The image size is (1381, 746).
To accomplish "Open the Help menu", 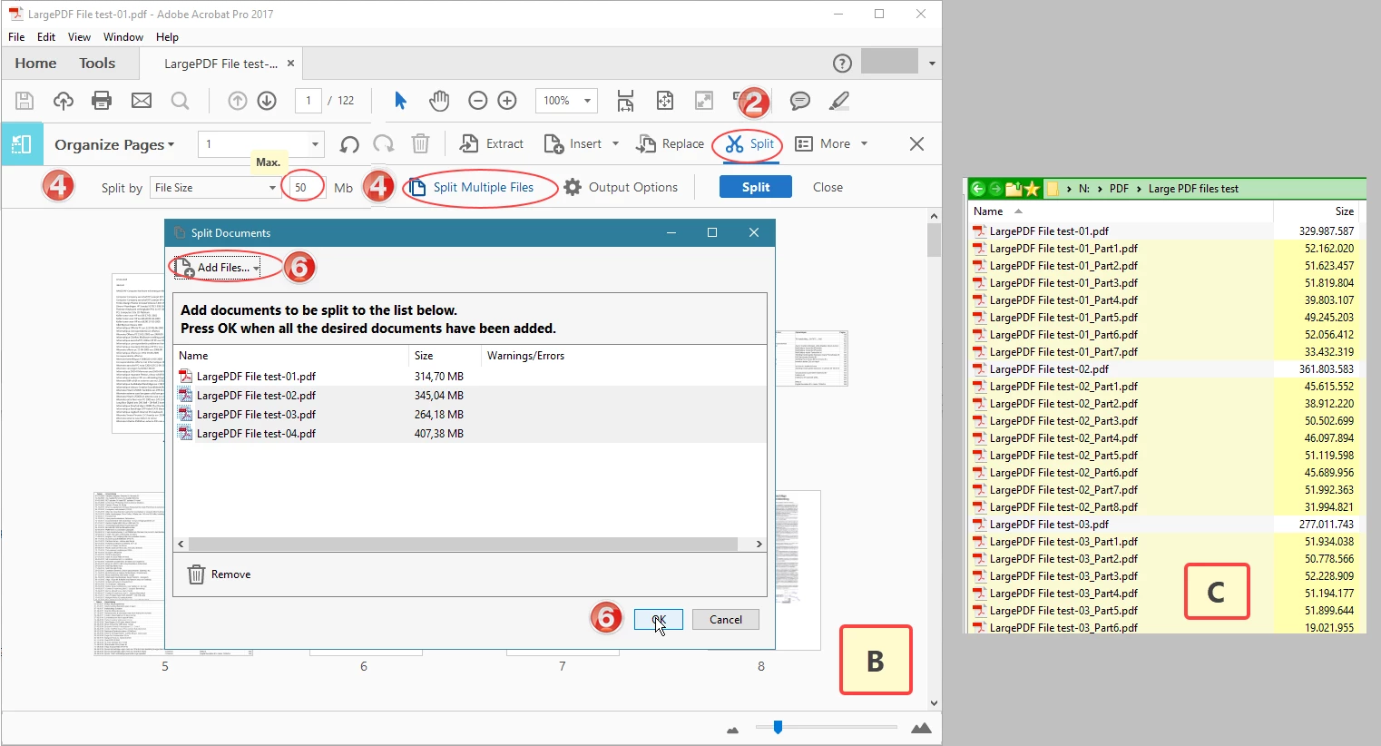I will click(167, 37).
